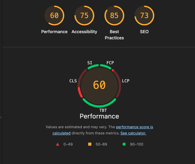Image resolution: width=195 pixels, height=164 pixels.
Task: Click the large central 60 performance score
Action: [x=99, y=85]
